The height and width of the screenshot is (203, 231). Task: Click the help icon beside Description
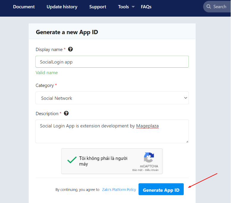tap(66, 113)
